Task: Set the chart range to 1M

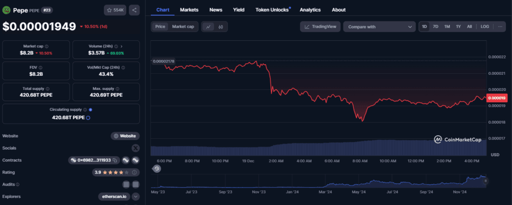Action: coord(447,27)
